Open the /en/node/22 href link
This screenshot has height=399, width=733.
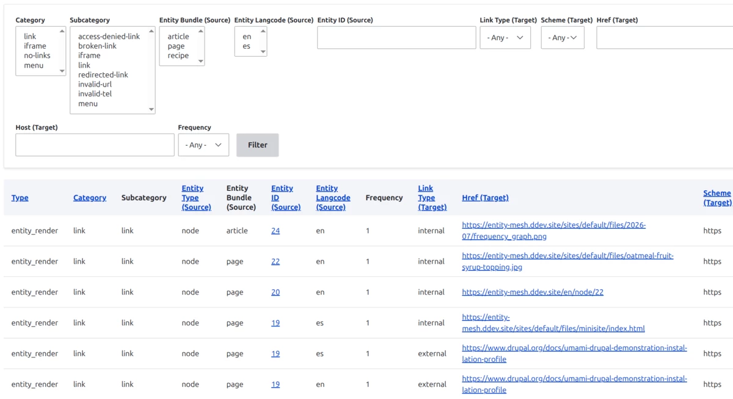[x=533, y=292]
